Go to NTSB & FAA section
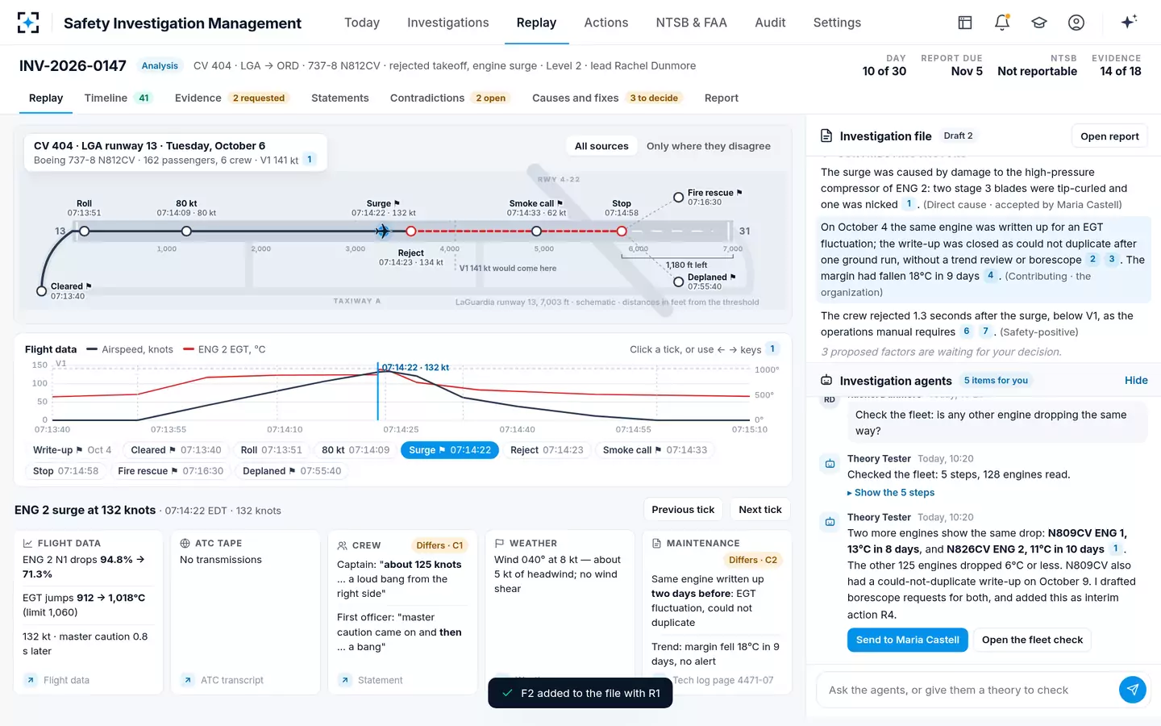This screenshot has width=1161, height=726. (x=691, y=23)
